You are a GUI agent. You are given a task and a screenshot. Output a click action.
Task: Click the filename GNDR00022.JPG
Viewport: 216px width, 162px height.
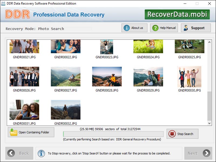[66, 57]
